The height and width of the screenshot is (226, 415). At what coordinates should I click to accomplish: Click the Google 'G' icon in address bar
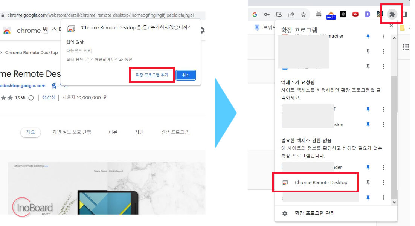pyautogui.click(x=255, y=15)
